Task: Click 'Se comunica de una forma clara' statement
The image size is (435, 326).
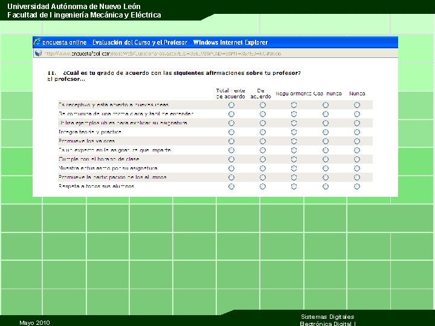Action: [126, 113]
